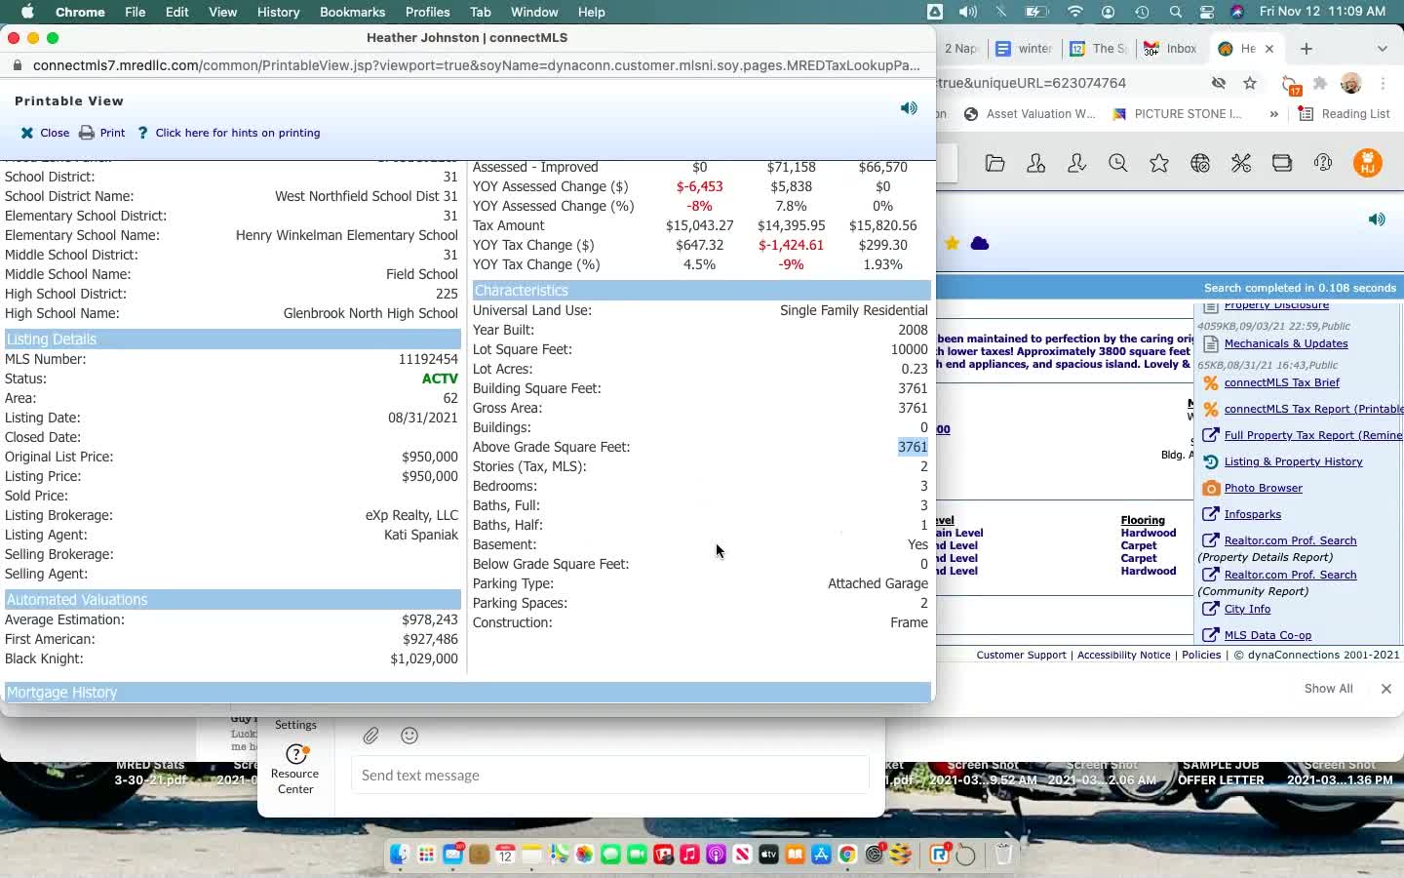1404x878 pixels.
Task: Click Accessibility Notice footer link
Action: coord(1123,655)
